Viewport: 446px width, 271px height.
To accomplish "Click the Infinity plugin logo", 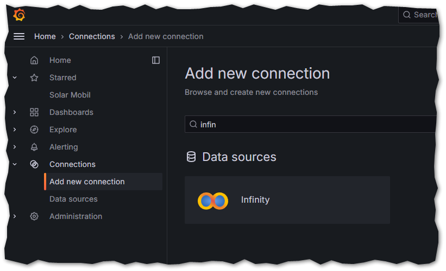I will pyautogui.click(x=212, y=201).
